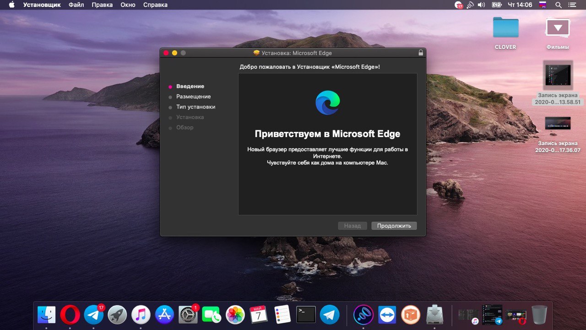Image resolution: width=586 pixels, height=330 pixels.
Task: Open Finder from the Dock
Action: point(46,315)
